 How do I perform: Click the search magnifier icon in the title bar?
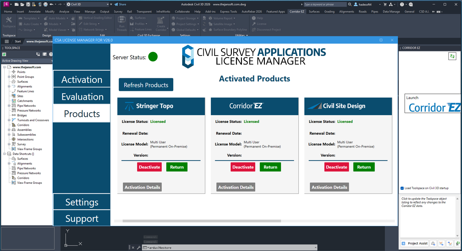350,4
